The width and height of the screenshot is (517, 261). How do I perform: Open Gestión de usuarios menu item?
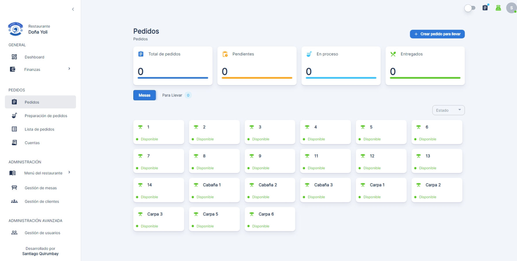(x=40, y=233)
